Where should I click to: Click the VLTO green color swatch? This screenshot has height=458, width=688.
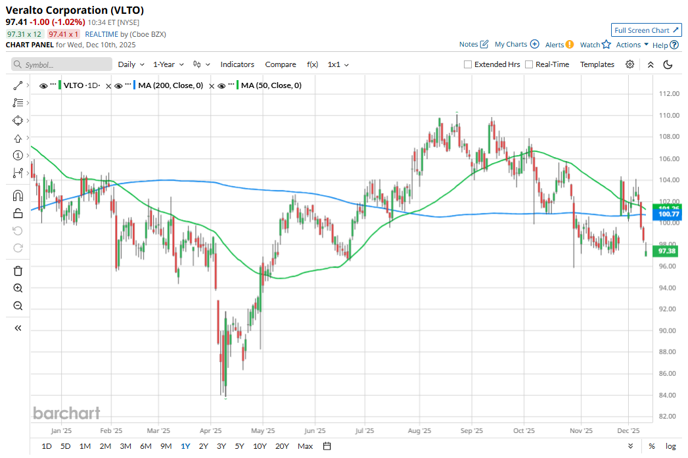tap(60, 85)
